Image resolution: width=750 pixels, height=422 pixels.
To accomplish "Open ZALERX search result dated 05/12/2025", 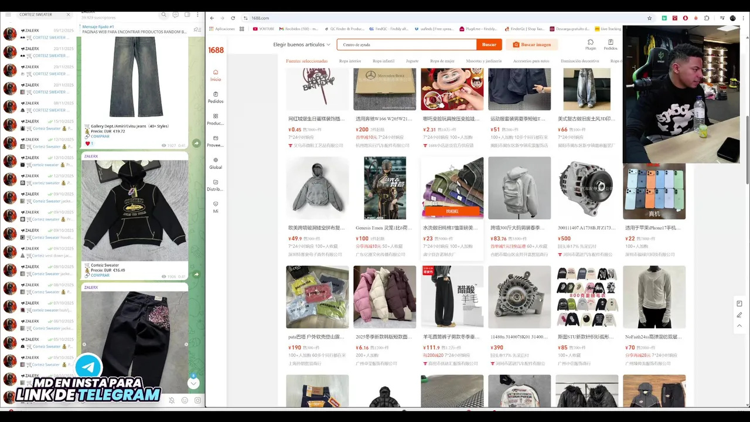I will (39, 34).
